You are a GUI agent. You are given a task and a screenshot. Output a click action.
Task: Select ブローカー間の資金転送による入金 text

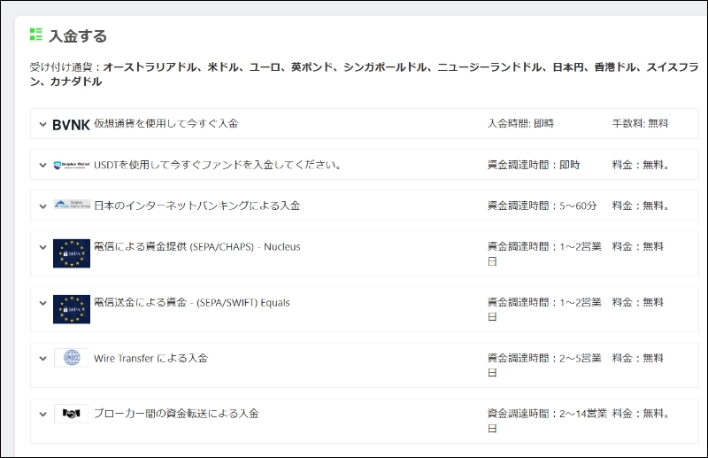click(x=175, y=414)
